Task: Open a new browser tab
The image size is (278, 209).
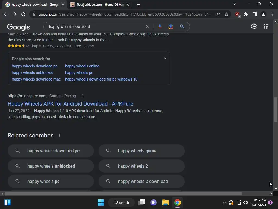Action: coord(138,5)
